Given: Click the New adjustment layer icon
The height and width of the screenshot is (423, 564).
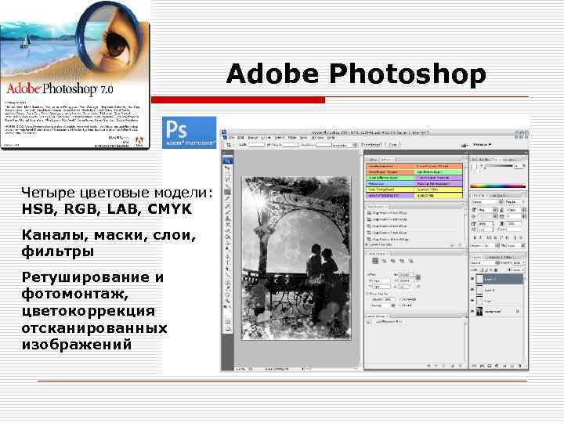Looking at the screenshot, I should [x=497, y=366].
